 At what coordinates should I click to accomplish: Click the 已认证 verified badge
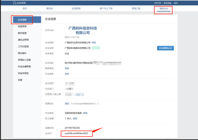(x=96, y=48)
